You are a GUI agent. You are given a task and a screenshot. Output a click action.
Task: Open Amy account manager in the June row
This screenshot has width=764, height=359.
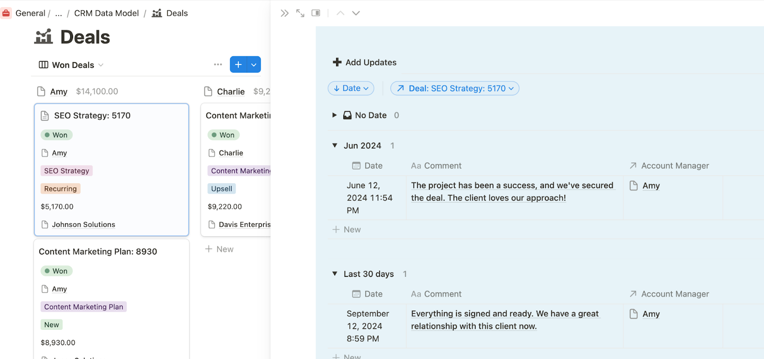click(651, 186)
